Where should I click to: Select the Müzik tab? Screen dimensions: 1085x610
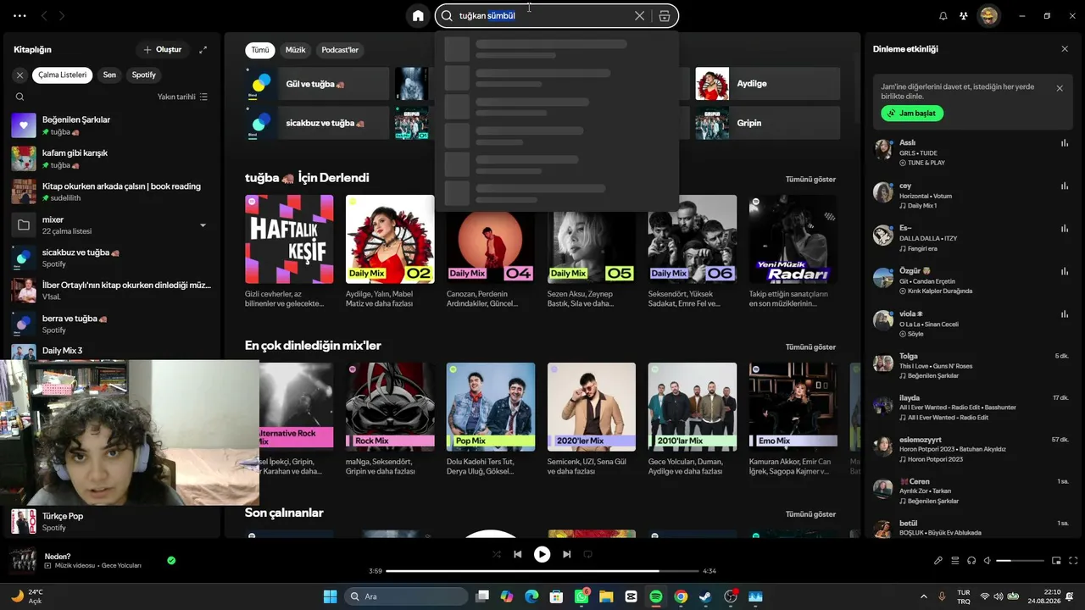coord(296,50)
